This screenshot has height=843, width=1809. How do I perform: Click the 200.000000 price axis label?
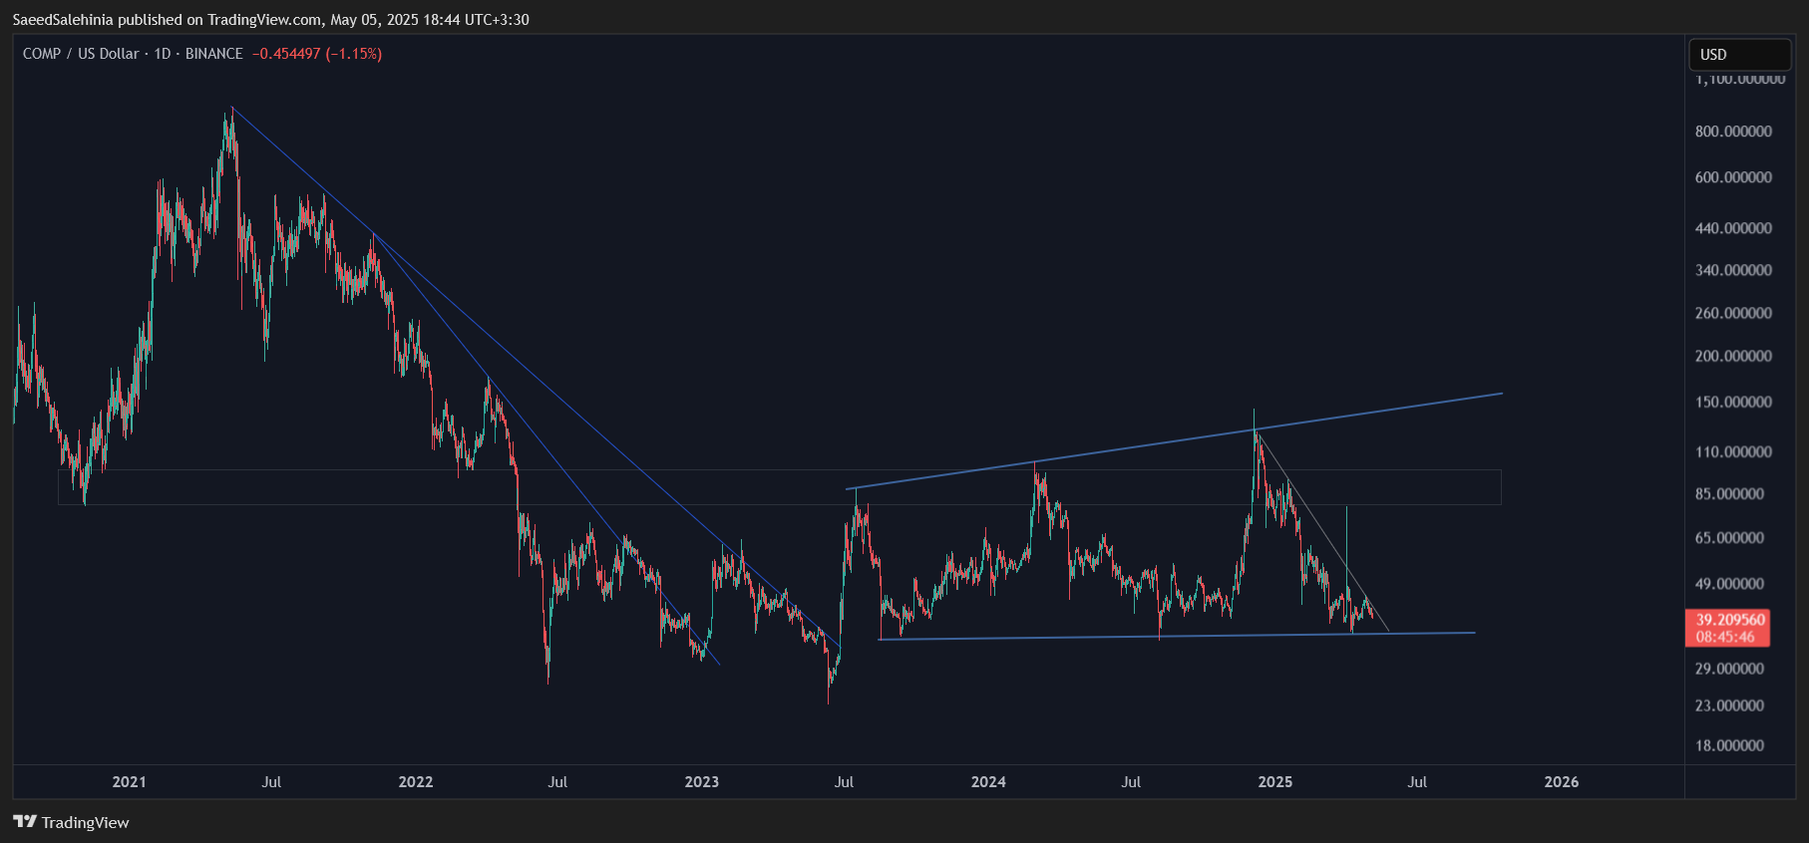[x=1734, y=356]
